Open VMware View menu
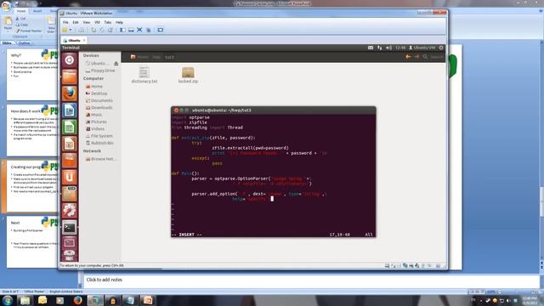The width and height of the screenshot is (544, 306). (x=87, y=22)
